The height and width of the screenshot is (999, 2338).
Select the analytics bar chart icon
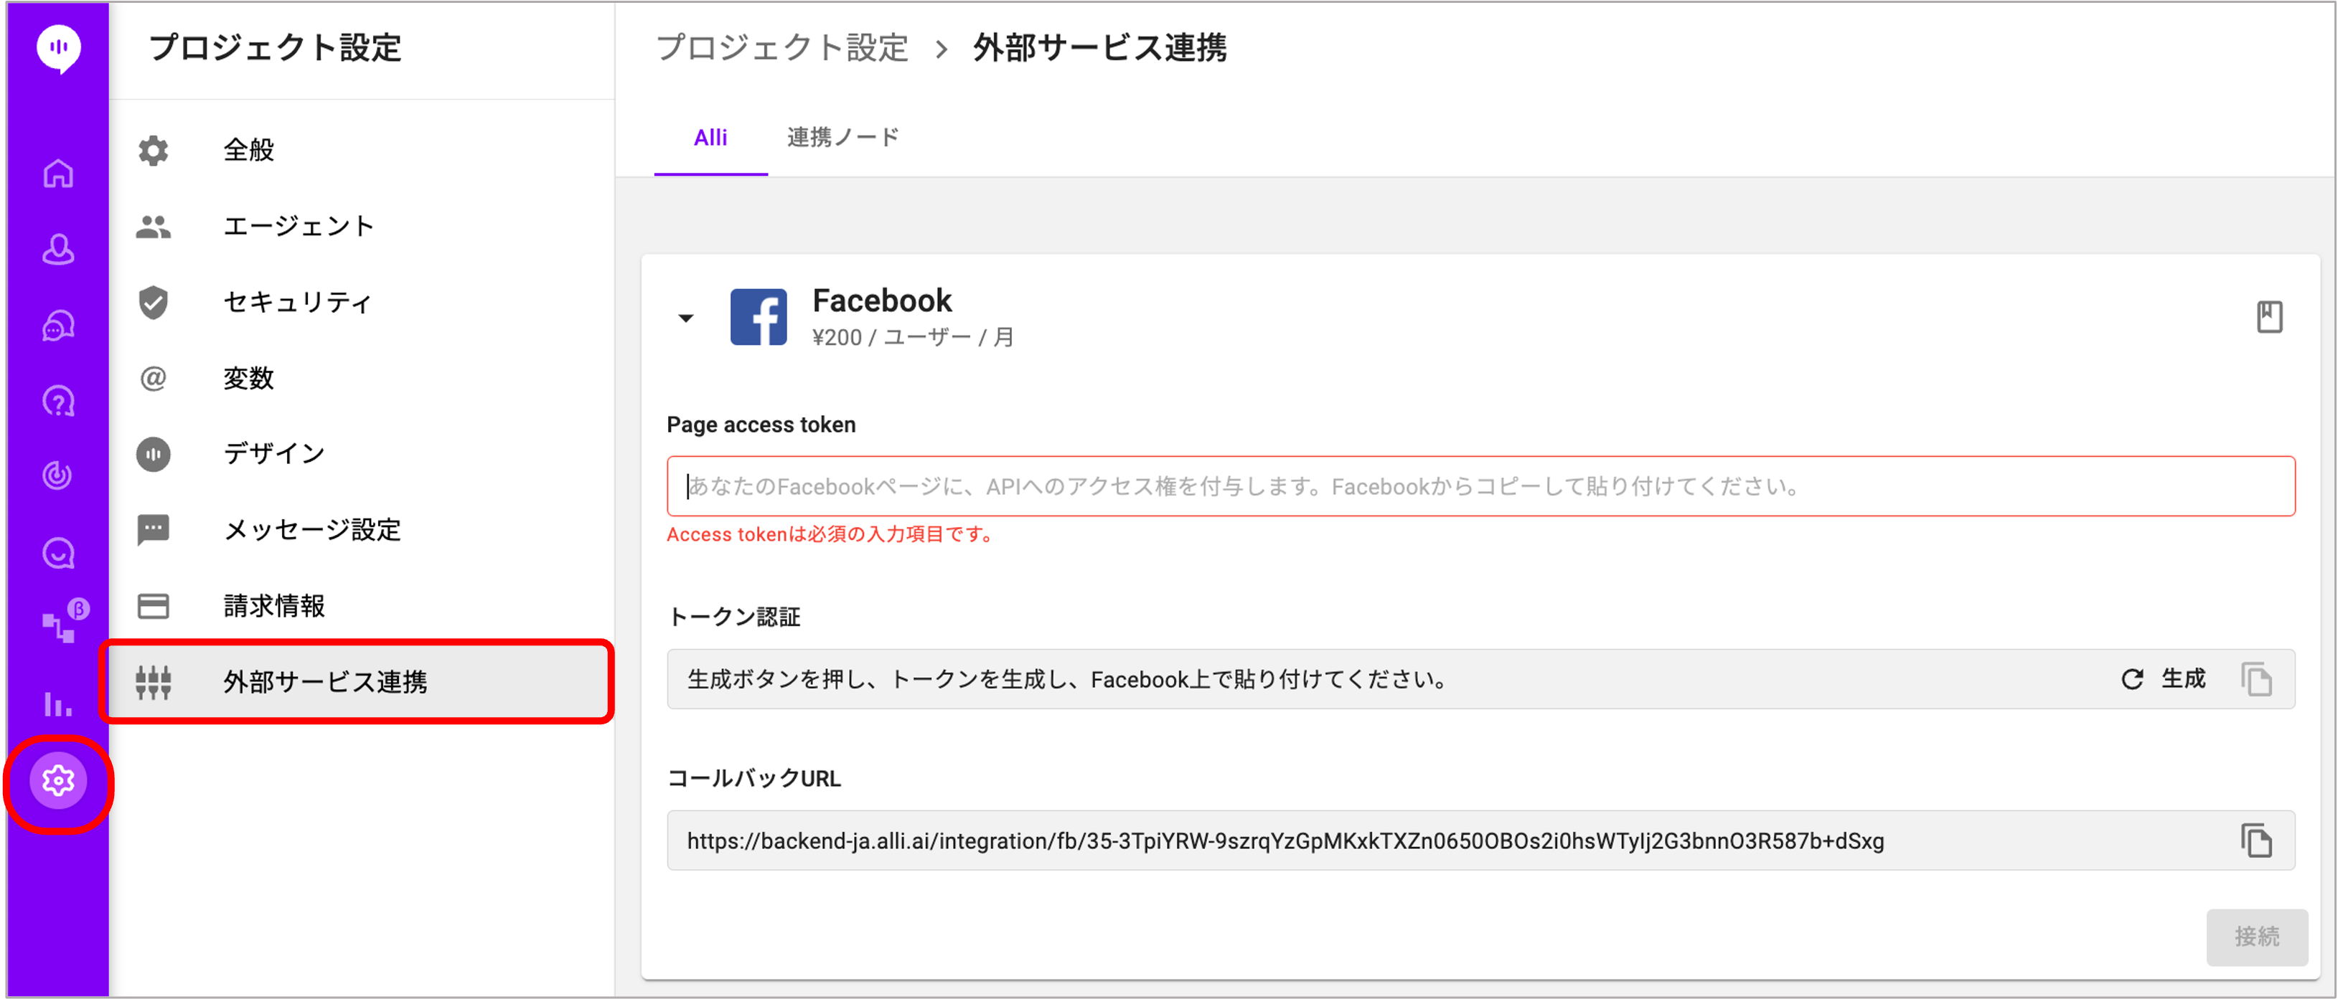[x=57, y=705]
